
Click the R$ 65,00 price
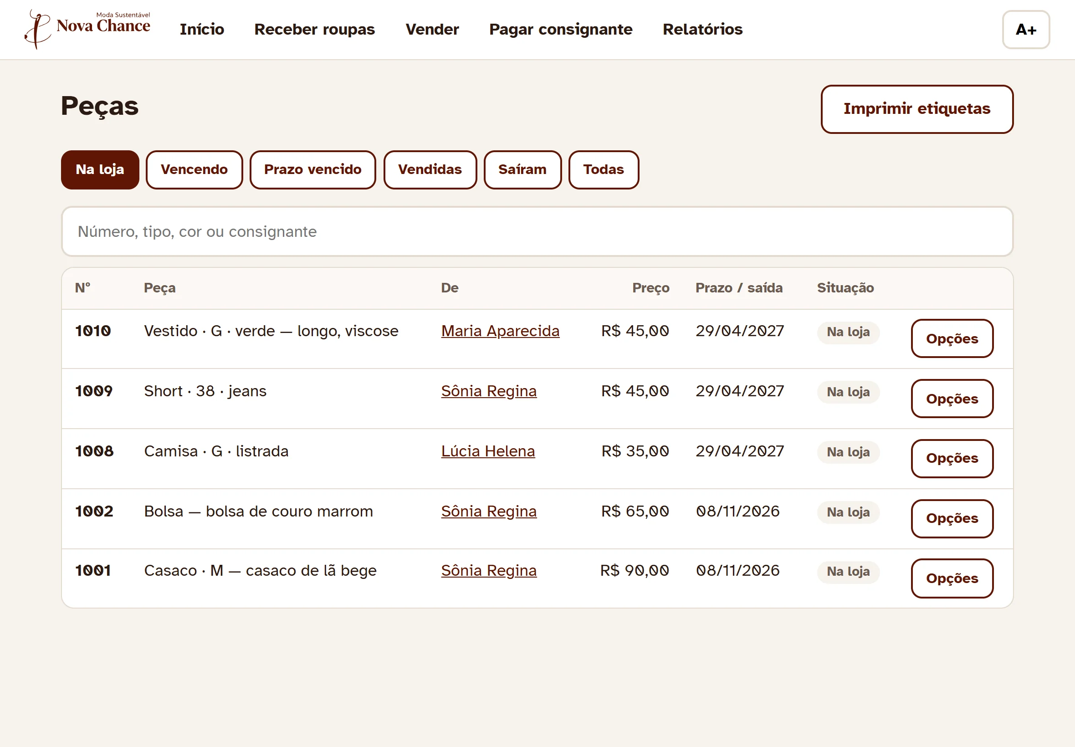tap(635, 511)
